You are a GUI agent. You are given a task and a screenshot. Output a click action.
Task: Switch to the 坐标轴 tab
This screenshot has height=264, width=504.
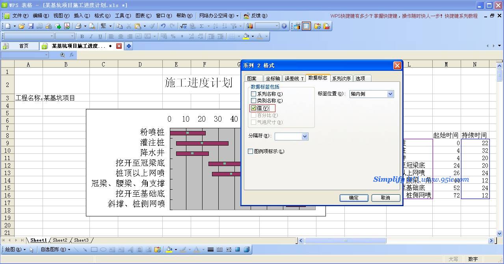click(x=272, y=78)
